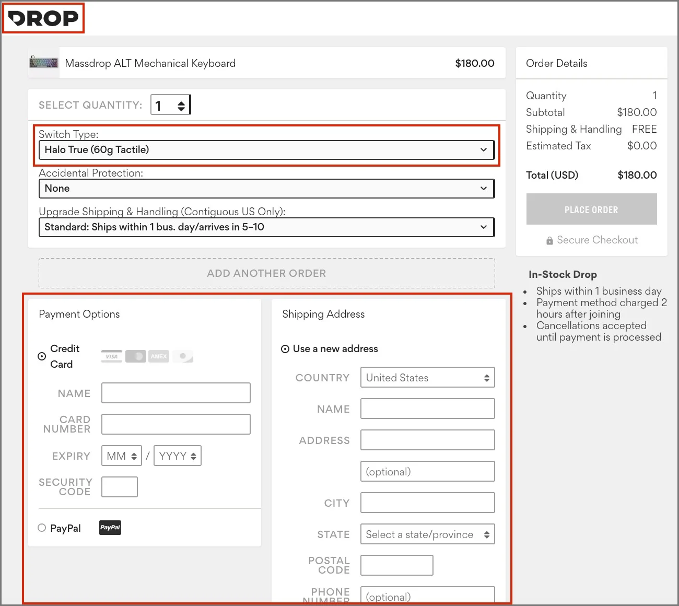Focus the Postal Code field
The height and width of the screenshot is (606, 679).
[397, 565]
